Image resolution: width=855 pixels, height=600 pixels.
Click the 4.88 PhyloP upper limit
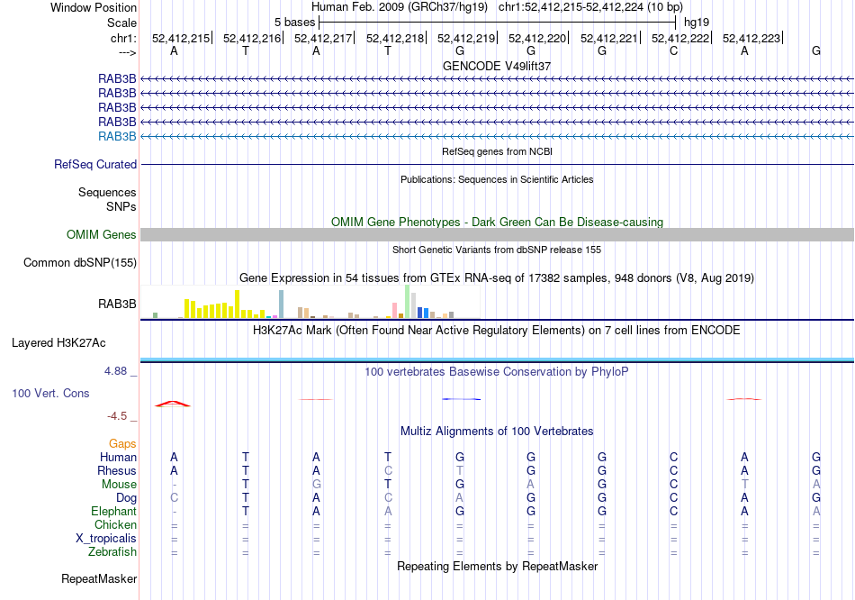115,371
